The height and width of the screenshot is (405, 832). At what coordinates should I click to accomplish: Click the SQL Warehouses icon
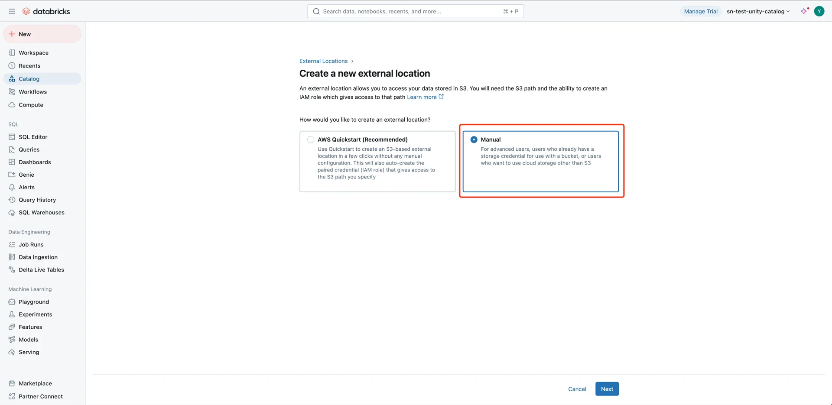(x=12, y=212)
